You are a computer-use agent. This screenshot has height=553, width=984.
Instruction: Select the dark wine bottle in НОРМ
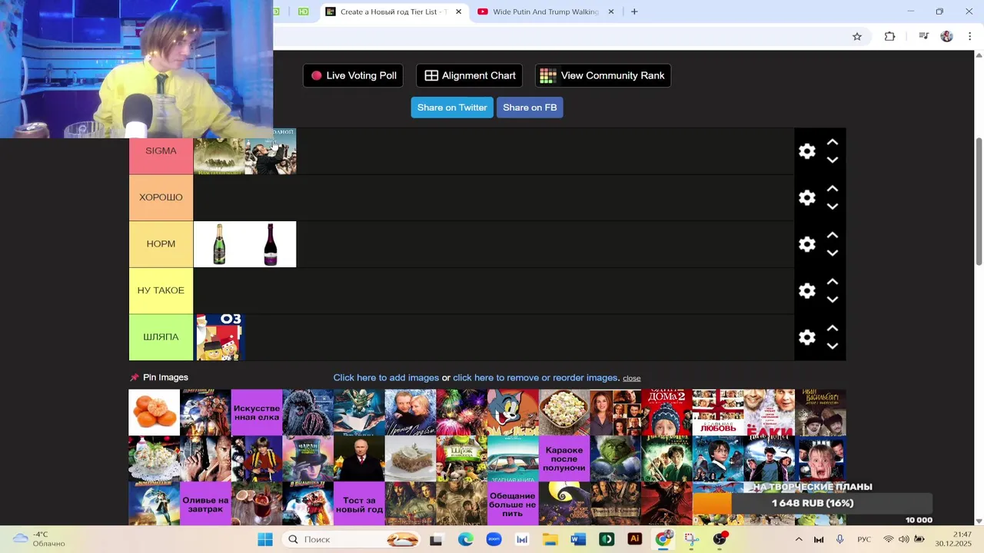pyautogui.click(x=271, y=244)
